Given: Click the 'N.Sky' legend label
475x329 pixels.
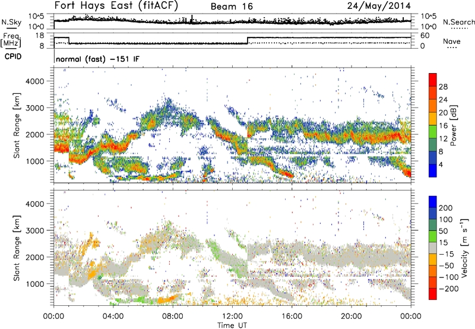Looking at the screenshot, I should point(11,22).
